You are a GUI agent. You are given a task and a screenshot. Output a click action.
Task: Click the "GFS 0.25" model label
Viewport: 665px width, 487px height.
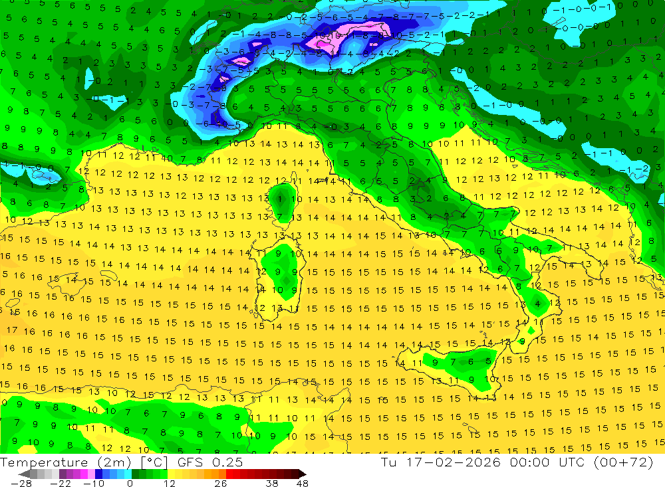coord(210,462)
